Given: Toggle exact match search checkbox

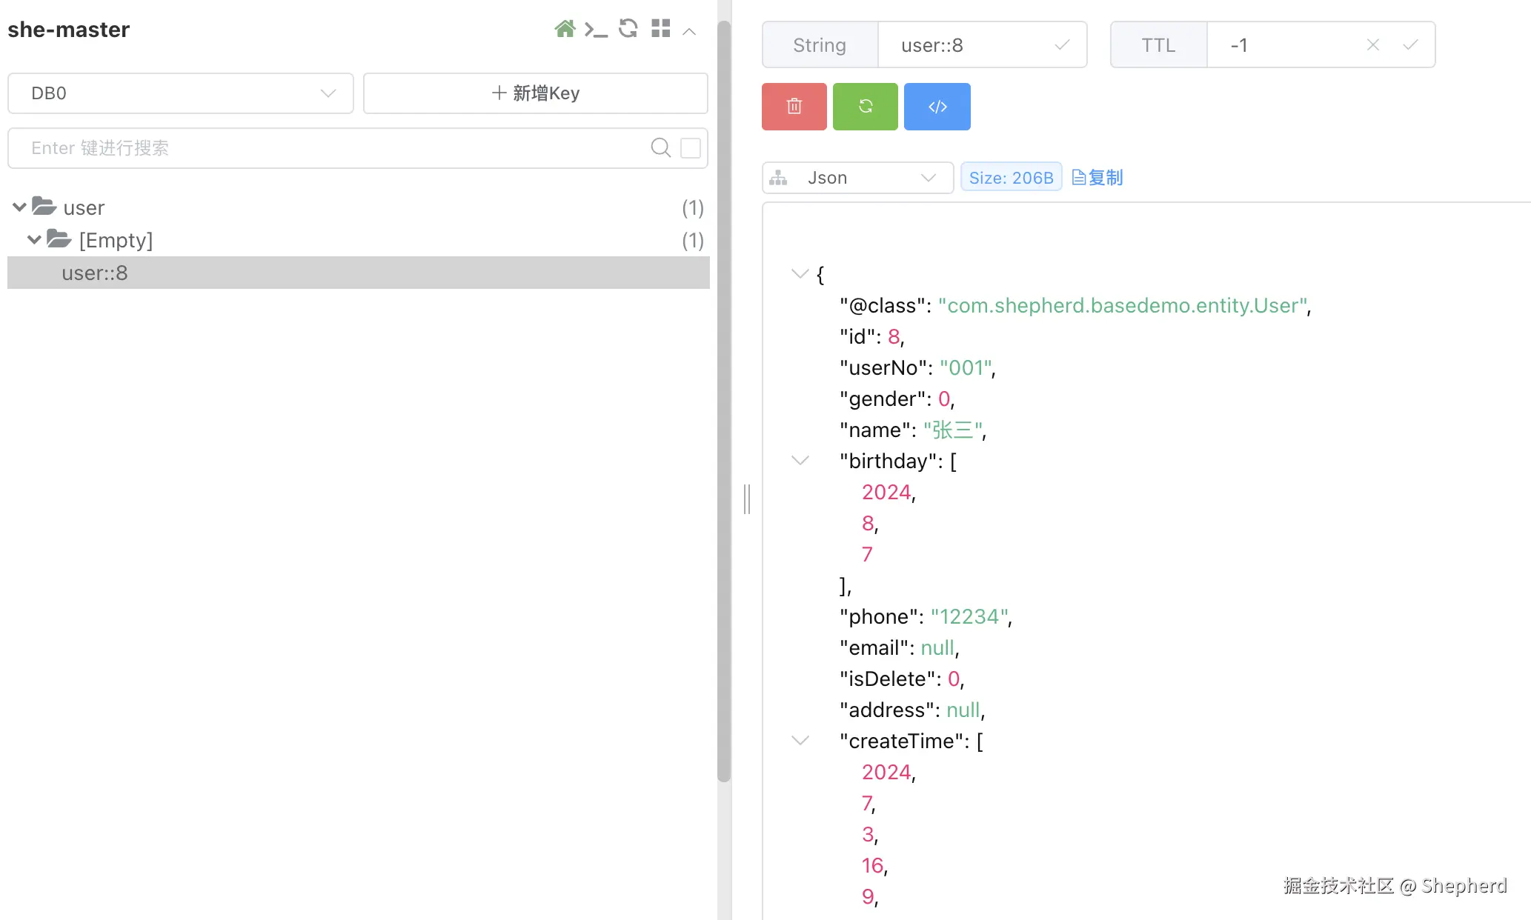Looking at the screenshot, I should click(691, 148).
